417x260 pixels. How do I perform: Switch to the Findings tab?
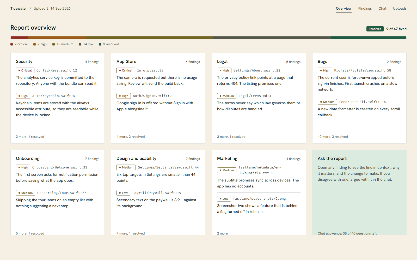click(x=365, y=8)
